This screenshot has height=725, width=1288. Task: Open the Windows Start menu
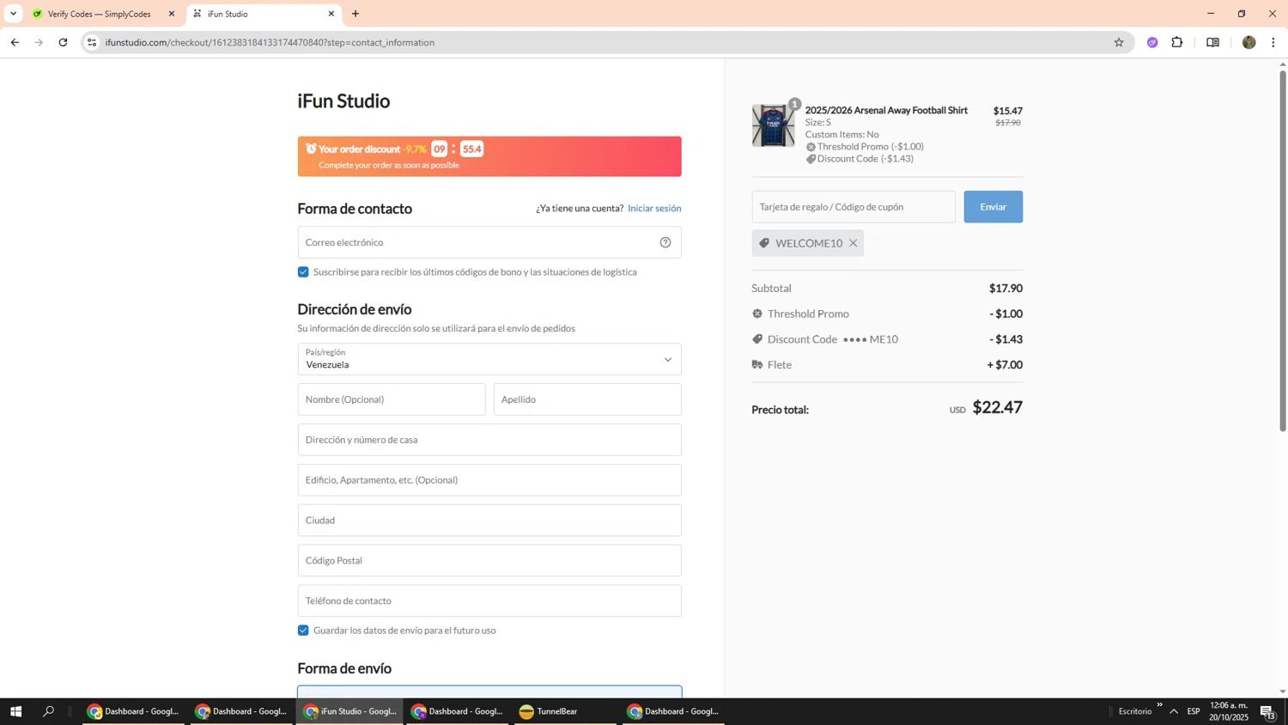click(x=15, y=711)
